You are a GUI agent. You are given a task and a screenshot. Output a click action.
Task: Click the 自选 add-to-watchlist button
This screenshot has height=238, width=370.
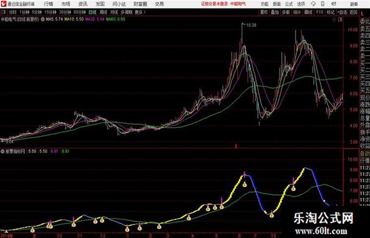(x=342, y=12)
